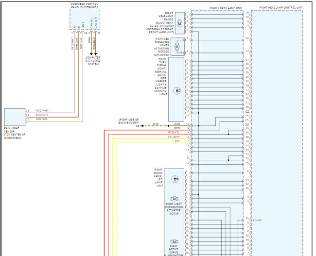Click the right light distribution actuator motor symbol

[175, 199]
